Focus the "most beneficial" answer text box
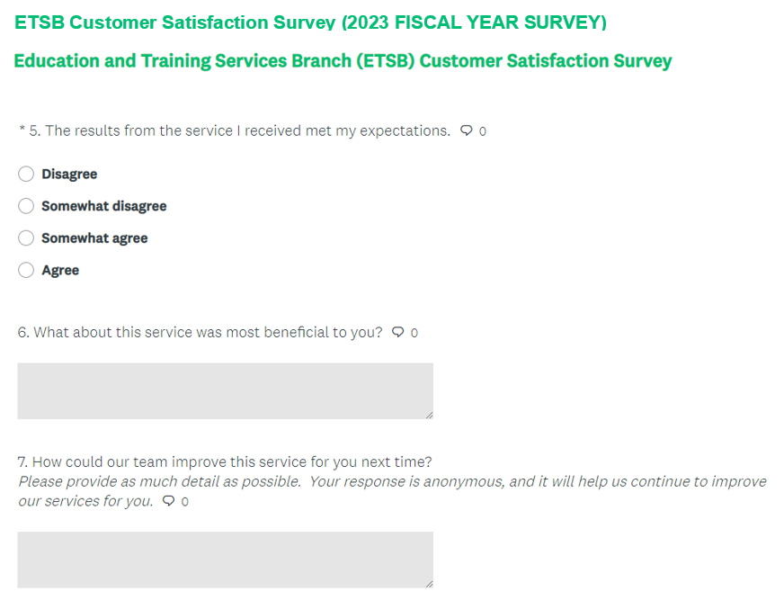 tap(225, 390)
